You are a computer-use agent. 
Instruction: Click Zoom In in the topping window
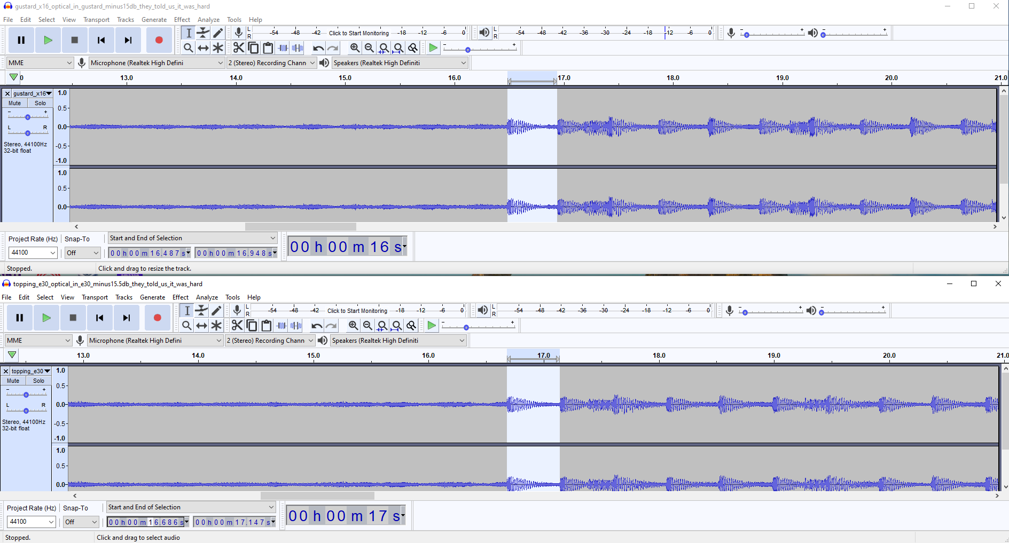tap(353, 326)
